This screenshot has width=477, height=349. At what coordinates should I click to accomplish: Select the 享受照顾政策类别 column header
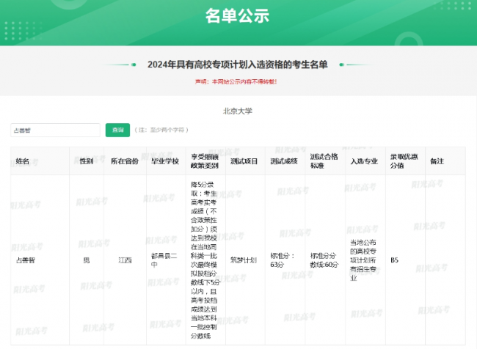(x=205, y=161)
